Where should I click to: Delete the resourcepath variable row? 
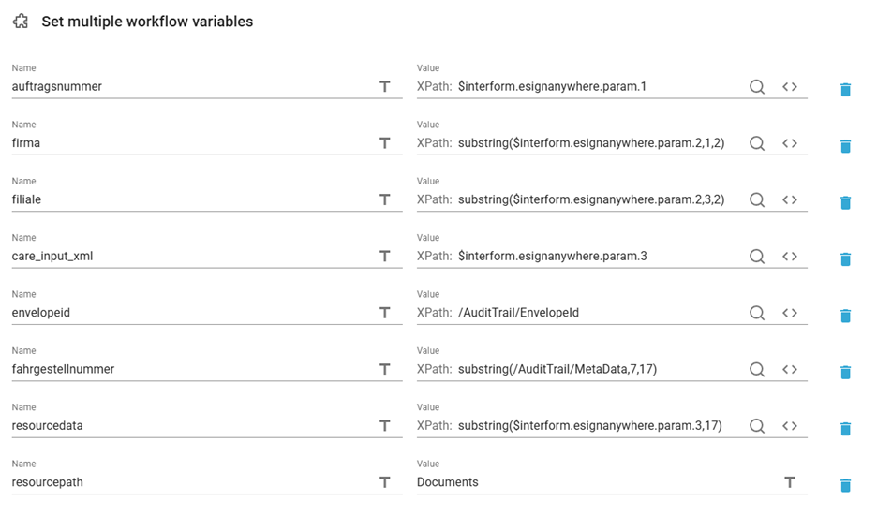[845, 485]
